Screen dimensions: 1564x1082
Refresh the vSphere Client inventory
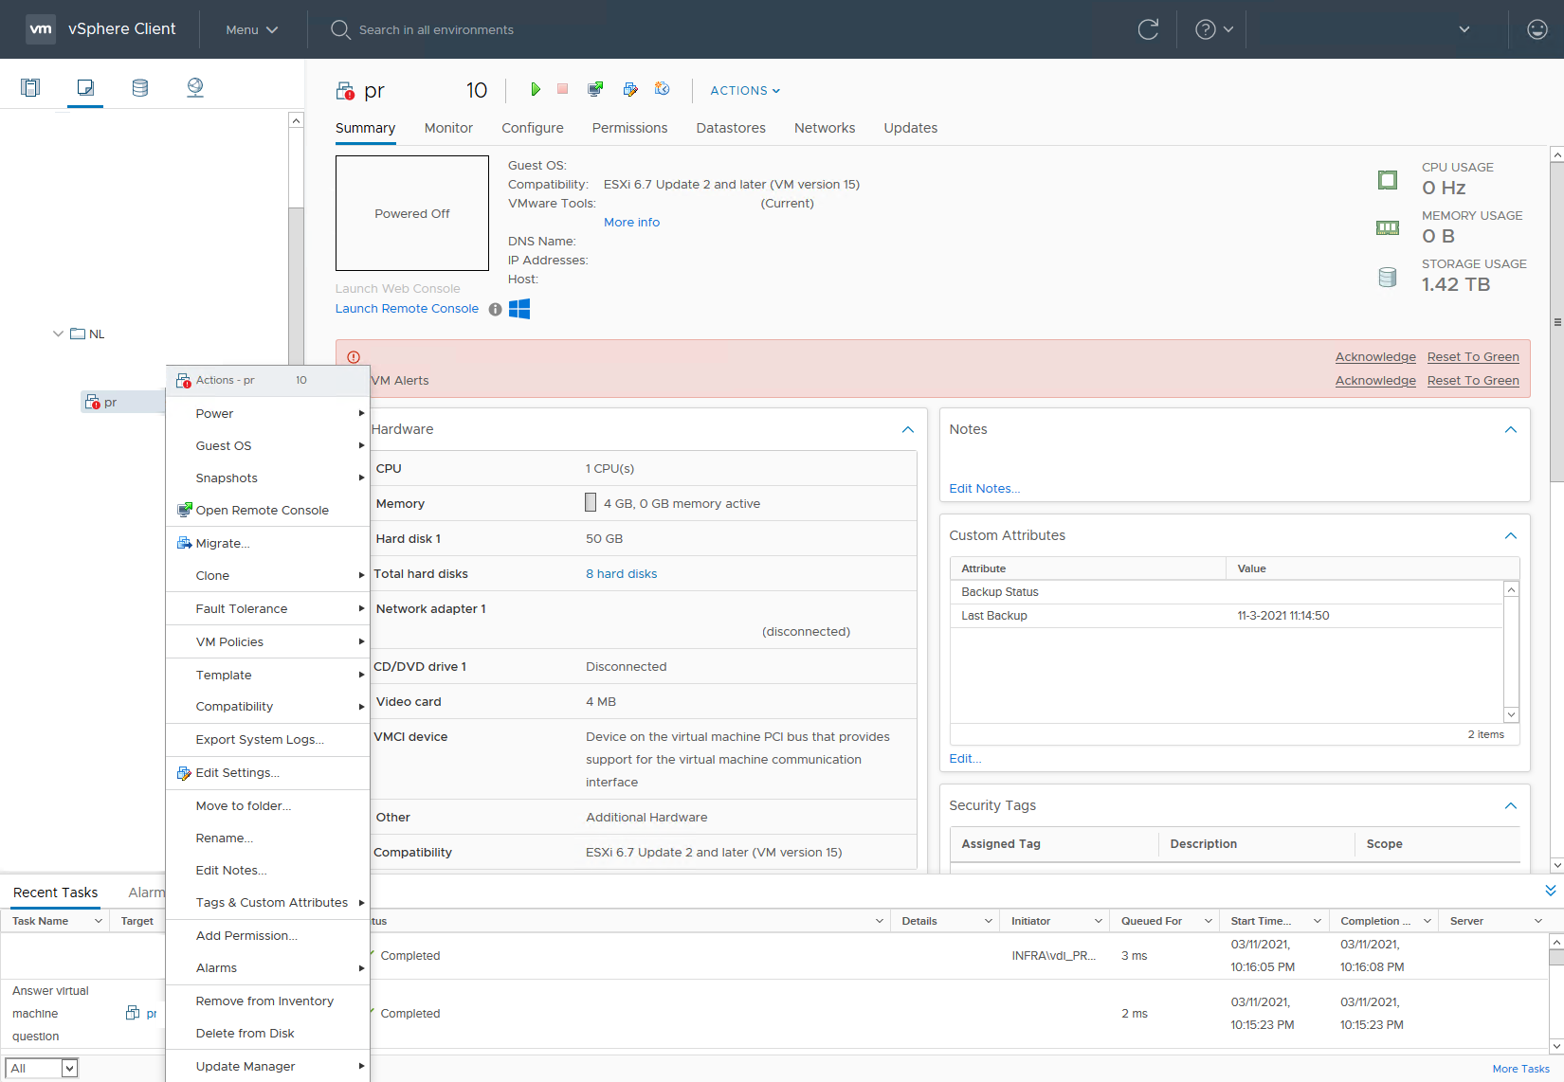pos(1148,29)
